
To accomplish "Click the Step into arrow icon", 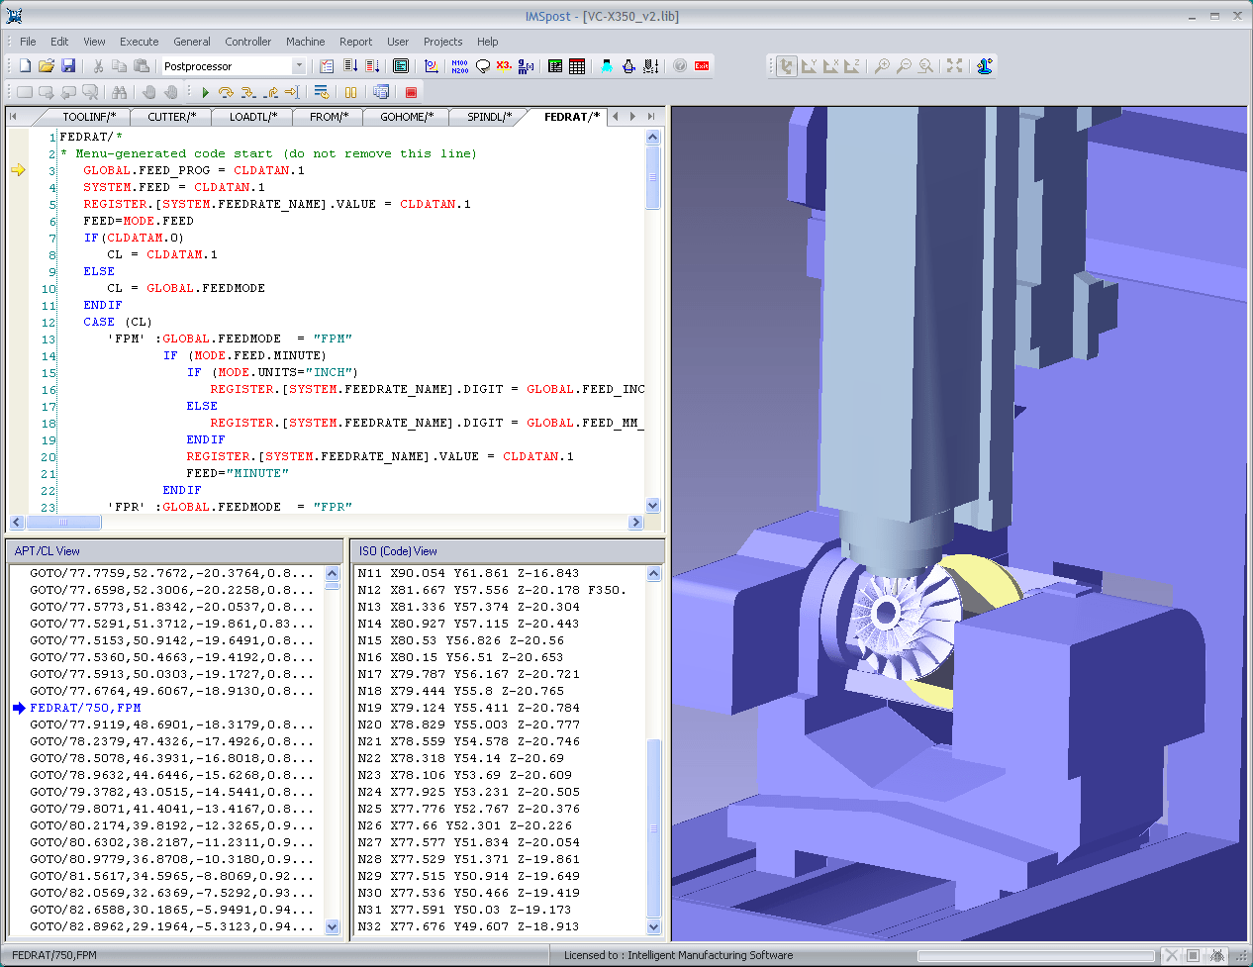I will (x=247, y=92).
